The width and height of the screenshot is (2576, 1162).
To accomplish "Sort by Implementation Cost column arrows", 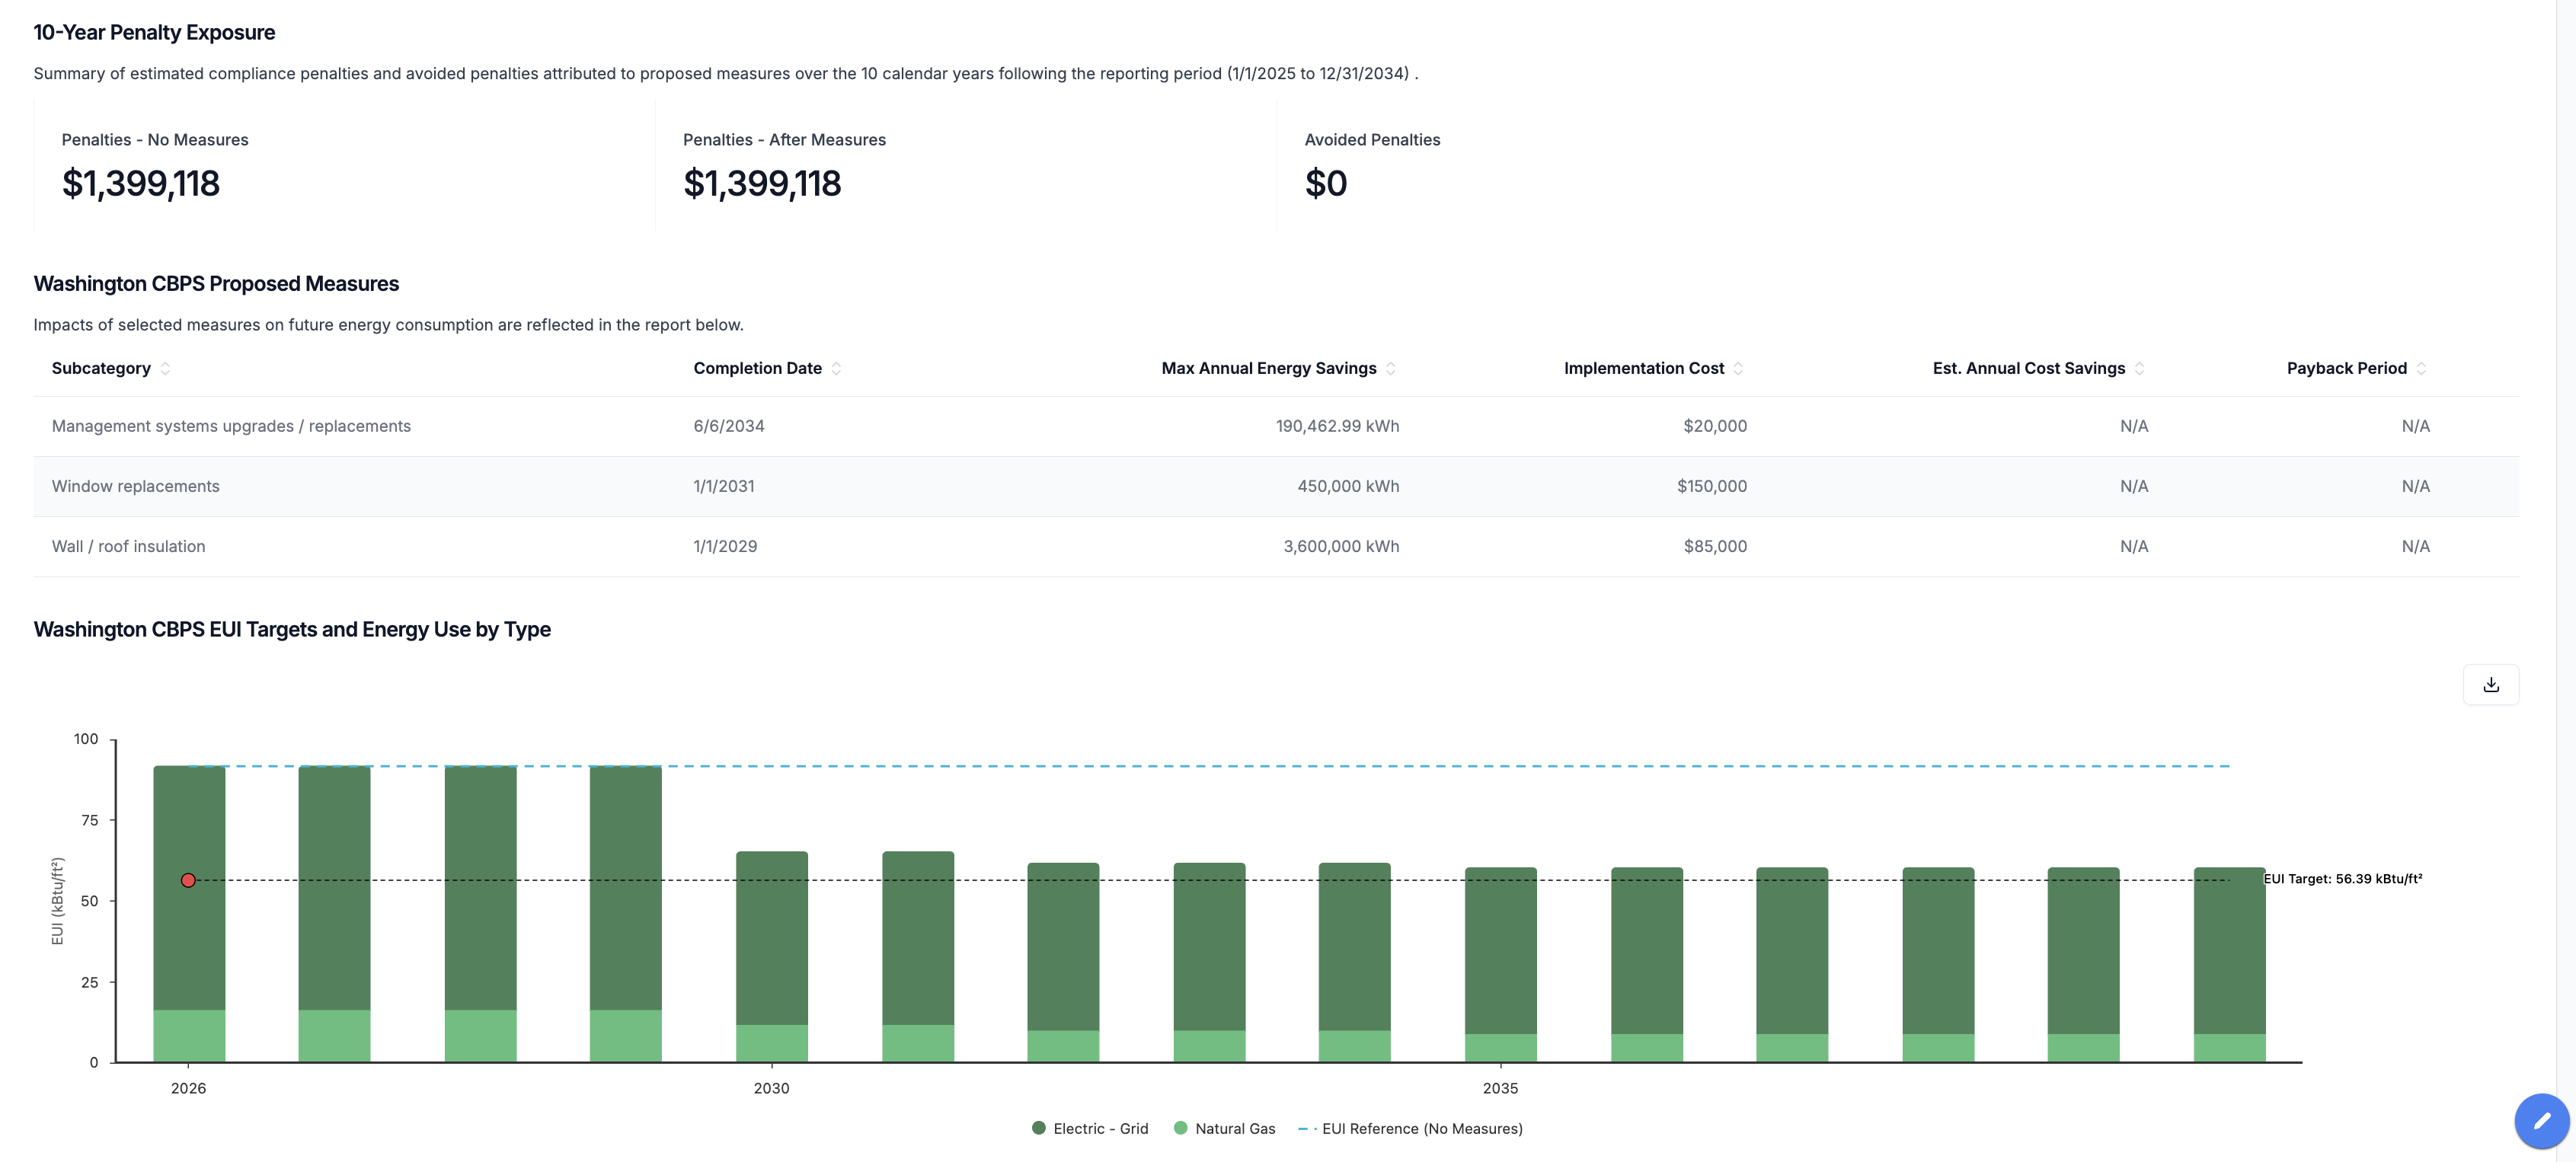I will point(1738,369).
